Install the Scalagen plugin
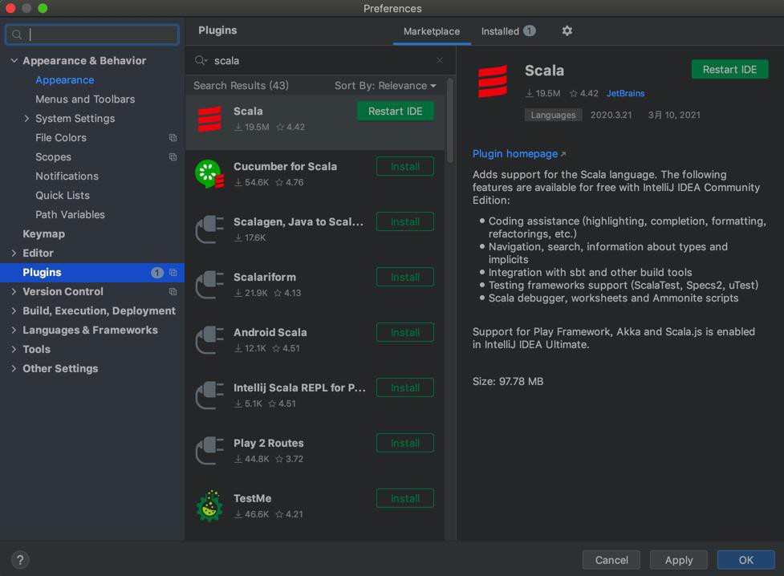 coord(405,221)
